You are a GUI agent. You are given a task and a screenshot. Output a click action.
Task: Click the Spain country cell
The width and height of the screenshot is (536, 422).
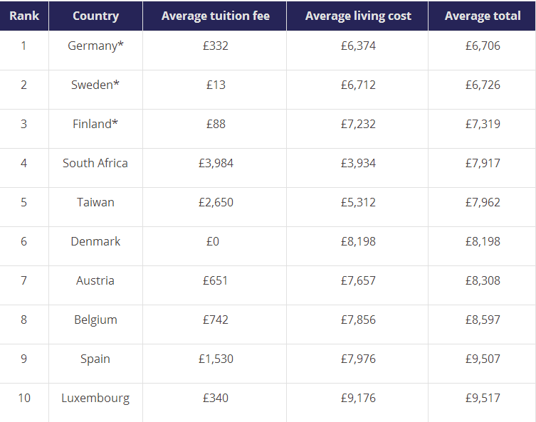[x=95, y=359]
